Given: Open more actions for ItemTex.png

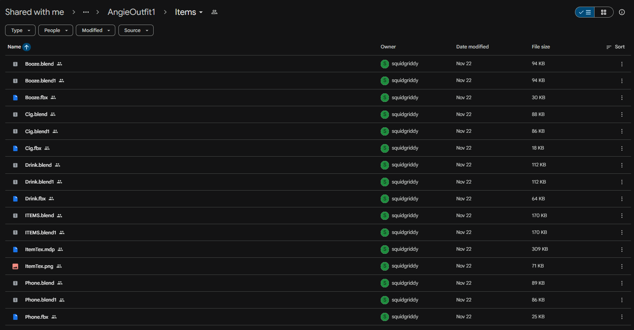Looking at the screenshot, I should (622, 266).
